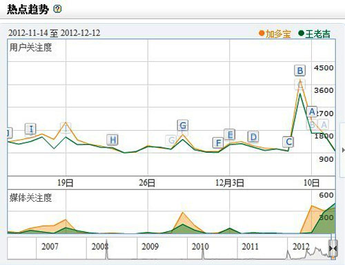Select the 加多宝 legend label
Image resolution: width=345 pixels, height=265 pixels.
click(278, 34)
